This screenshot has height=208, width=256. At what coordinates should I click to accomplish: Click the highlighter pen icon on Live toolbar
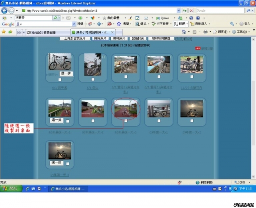point(130,18)
